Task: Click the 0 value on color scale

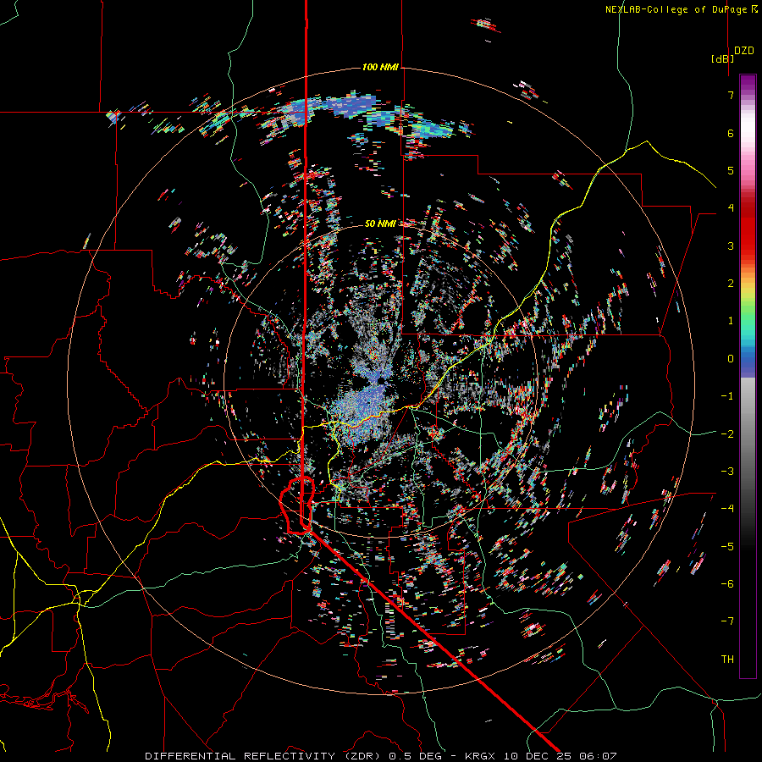Action: pyautogui.click(x=731, y=359)
